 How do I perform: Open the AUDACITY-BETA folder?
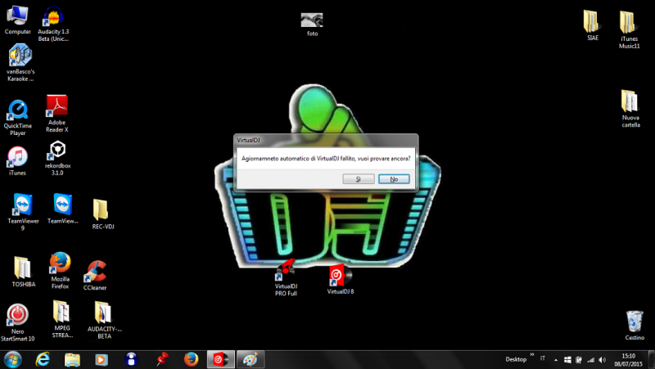coord(105,320)
